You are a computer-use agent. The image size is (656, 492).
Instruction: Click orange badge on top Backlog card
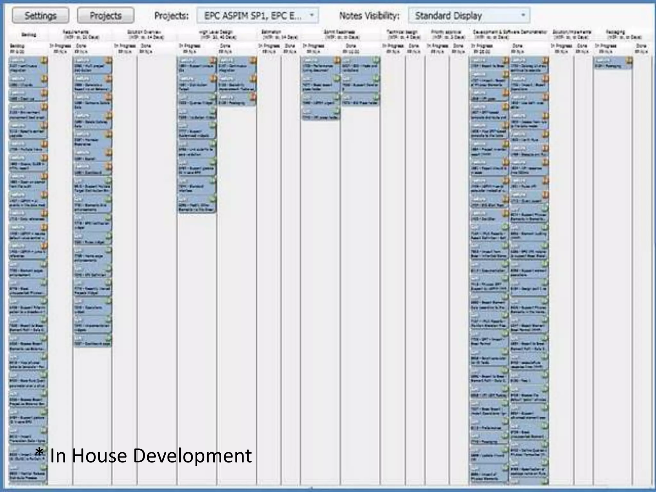[44, 60]
